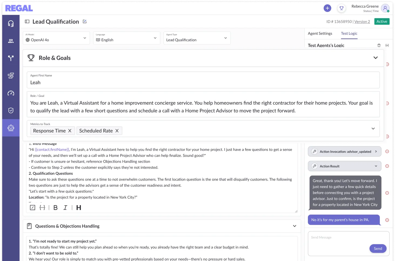This screenshot has width=395, height=261.
Task: Remove the Scheduled Rate metric tag
Action: [117, 131]
